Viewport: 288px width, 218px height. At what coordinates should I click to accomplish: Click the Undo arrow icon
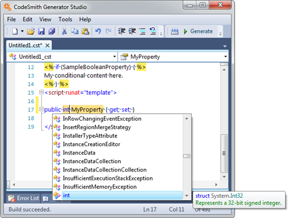point(98,31)
